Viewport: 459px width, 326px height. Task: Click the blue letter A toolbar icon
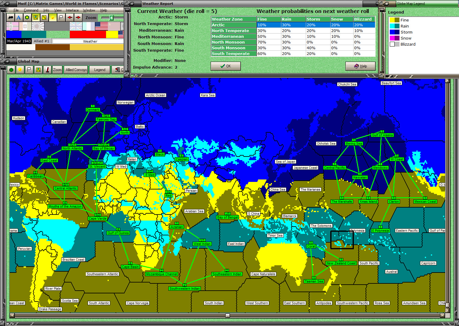click(x=19, y=18)
